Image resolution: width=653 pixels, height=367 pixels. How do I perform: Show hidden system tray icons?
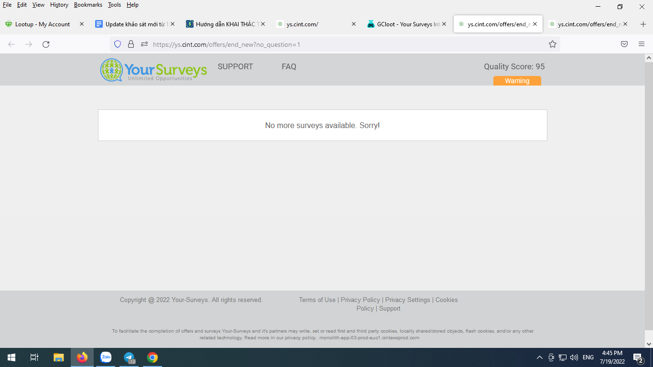pos(540,357)
